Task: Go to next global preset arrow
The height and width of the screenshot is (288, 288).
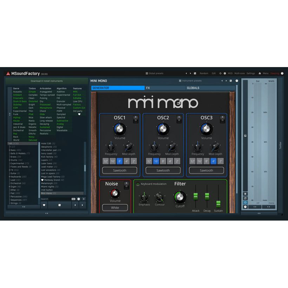Action: (x=190, y=73)
